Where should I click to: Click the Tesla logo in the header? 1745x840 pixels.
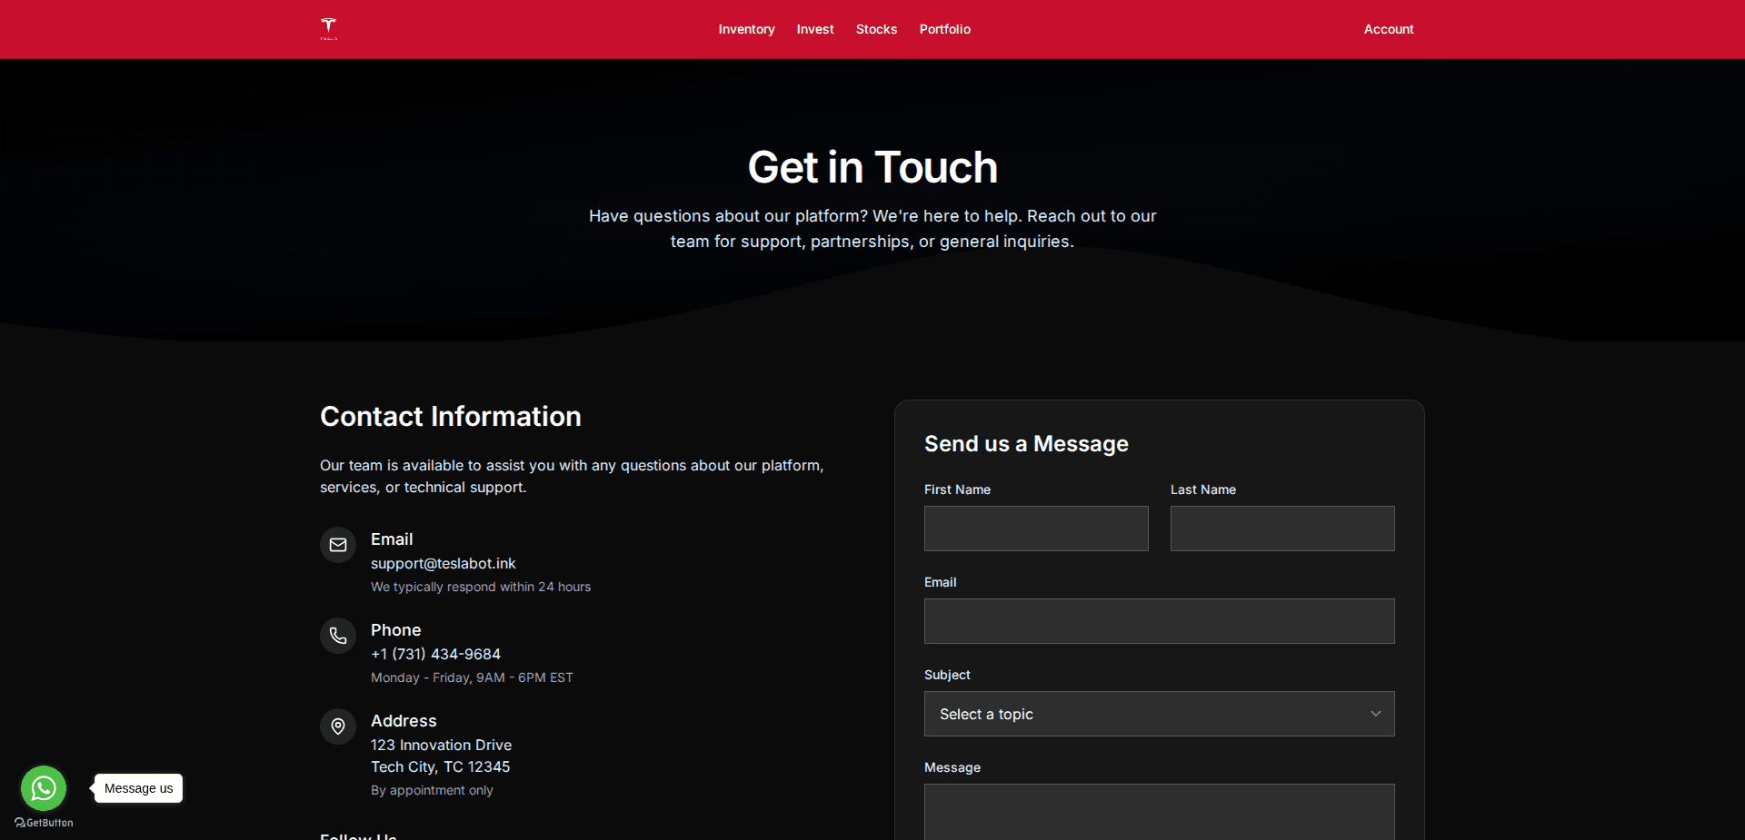328,27
